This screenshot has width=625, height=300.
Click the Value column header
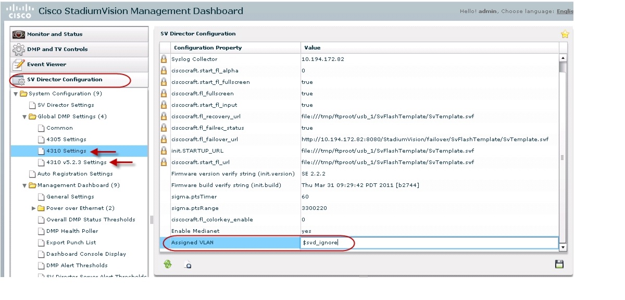point(430,48)
